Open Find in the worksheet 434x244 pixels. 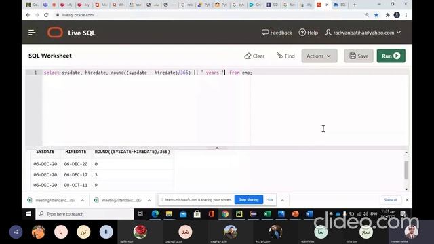click(285, 56)
